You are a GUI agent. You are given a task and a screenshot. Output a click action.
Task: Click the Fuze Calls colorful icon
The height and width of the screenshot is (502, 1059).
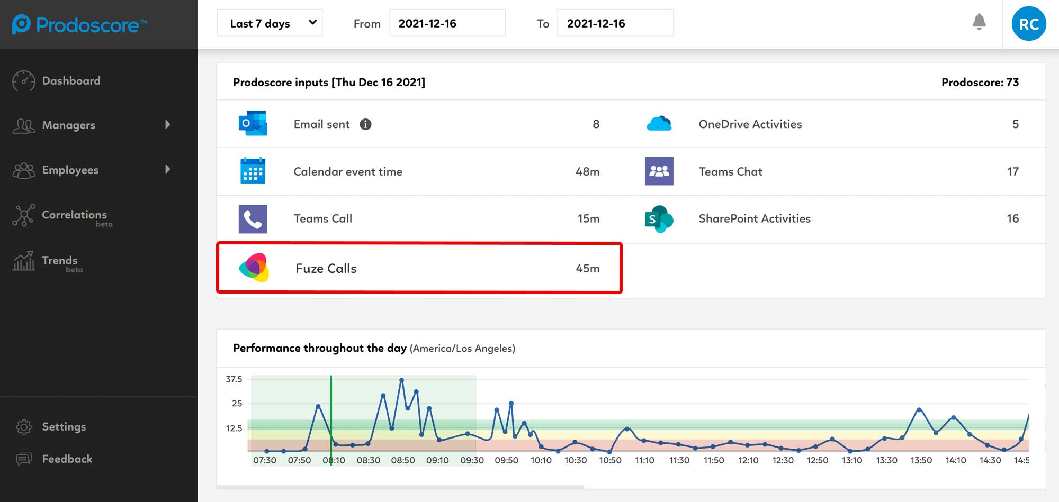pyautogui.click(x=254, y=268)
